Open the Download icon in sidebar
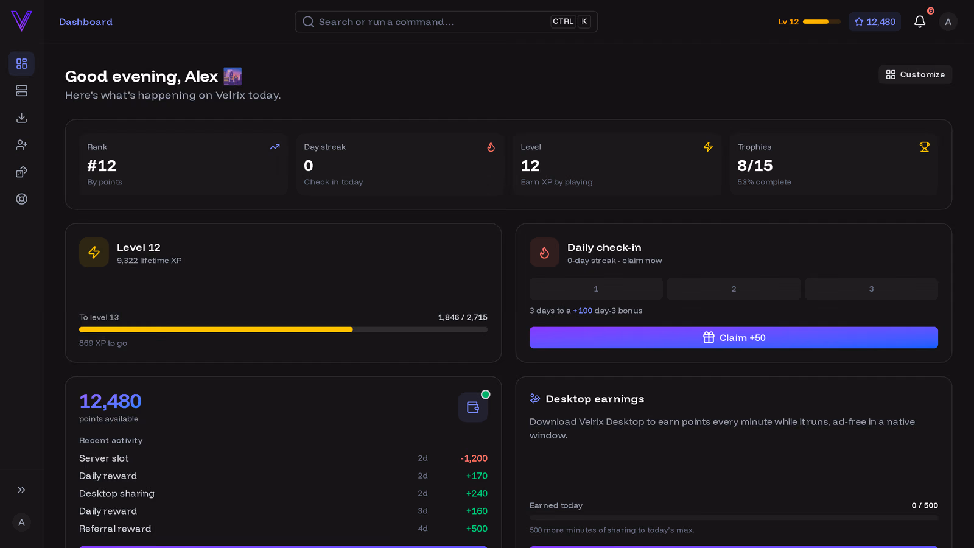The width and height of the screenshot is (974, 548). tap(21, 118)
